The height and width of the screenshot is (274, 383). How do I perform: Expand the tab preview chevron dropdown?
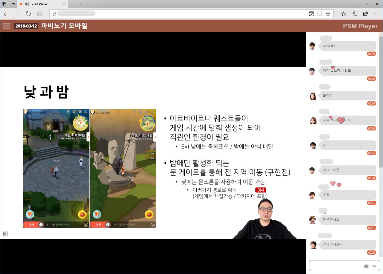(x=80, y=4)
